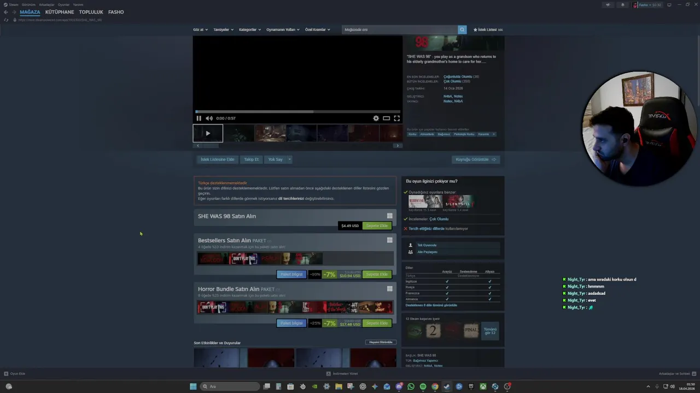This screenshot has height=393, width=700.
Task: Open Xbox app from the taskbar
Action: tap(483, 386)
